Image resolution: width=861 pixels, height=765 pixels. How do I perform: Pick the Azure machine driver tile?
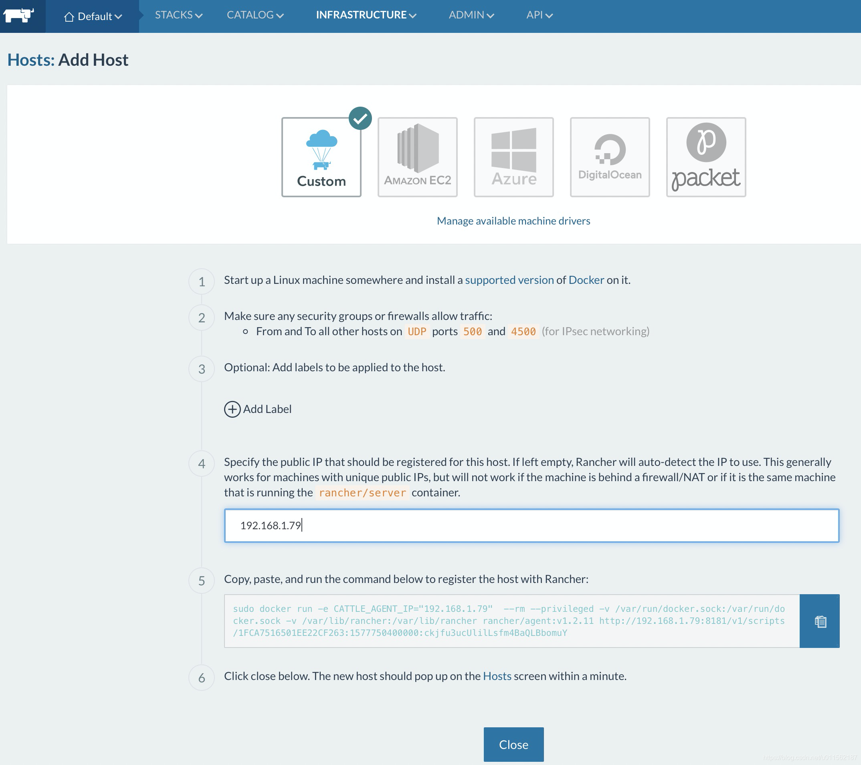tap(513, 157)
